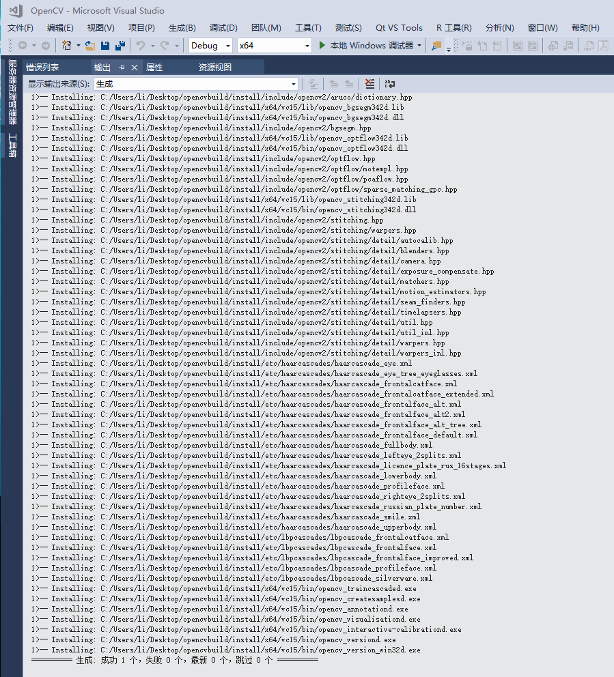Click the line installing exposure_compensate.hpp

(263, 271)
